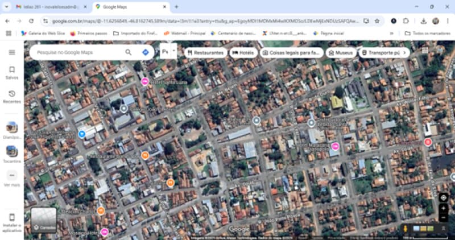Click the install app icon in address bar
455x240 pixels.
click(366, 21)
